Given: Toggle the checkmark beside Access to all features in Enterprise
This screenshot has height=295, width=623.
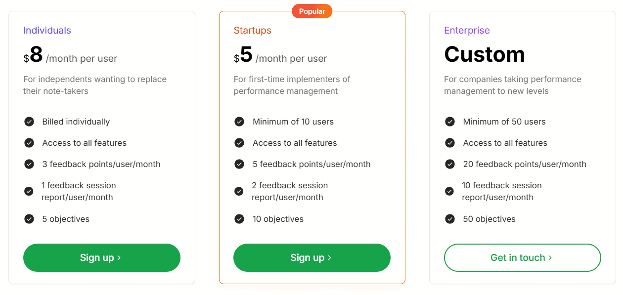Looking at the screenshot, I should [x=449, y=143].
